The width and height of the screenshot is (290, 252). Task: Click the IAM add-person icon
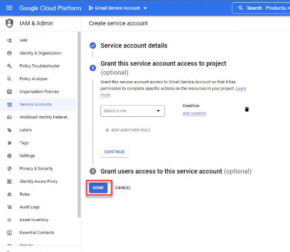(x=9, y=40)
